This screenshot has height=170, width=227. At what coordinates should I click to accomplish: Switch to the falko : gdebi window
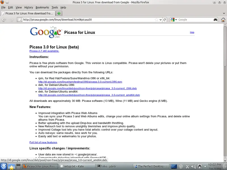click(114, 166)
